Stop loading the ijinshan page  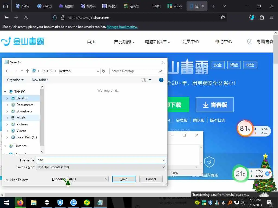point(26,17)
